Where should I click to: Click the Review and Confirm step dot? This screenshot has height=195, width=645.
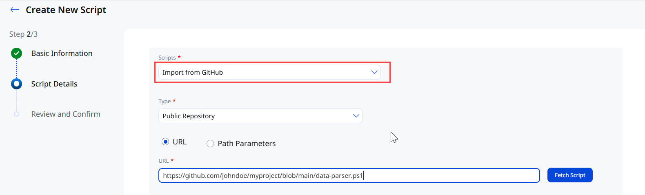(x=17, y=114)
